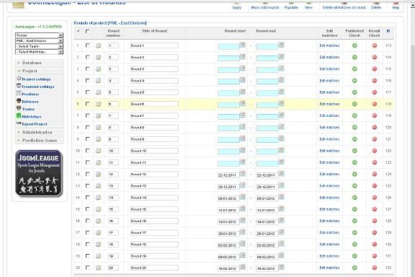Click the edit icon for Round 6

pyautogui.click(x=99, y=104)
